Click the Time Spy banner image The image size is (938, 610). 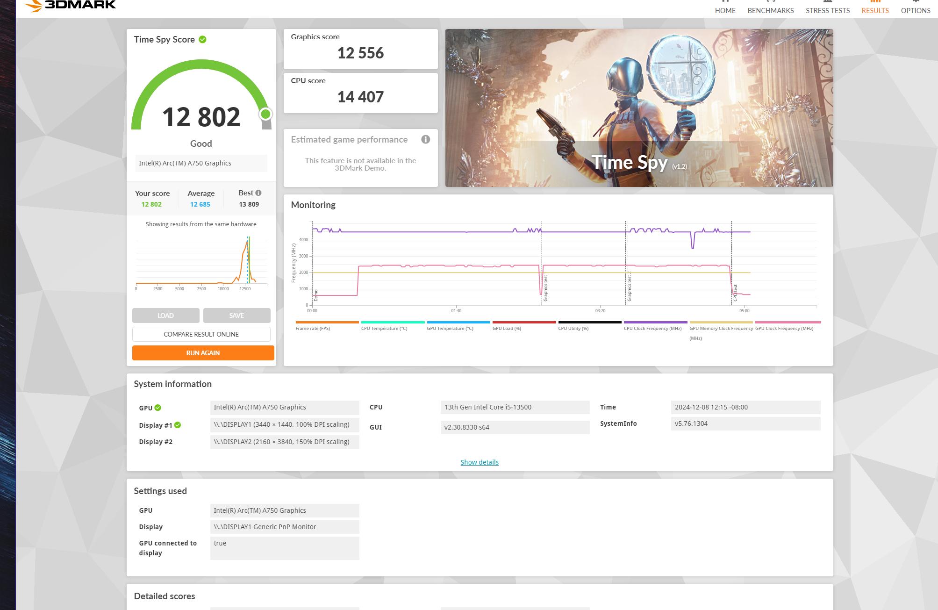pos(638,108)
